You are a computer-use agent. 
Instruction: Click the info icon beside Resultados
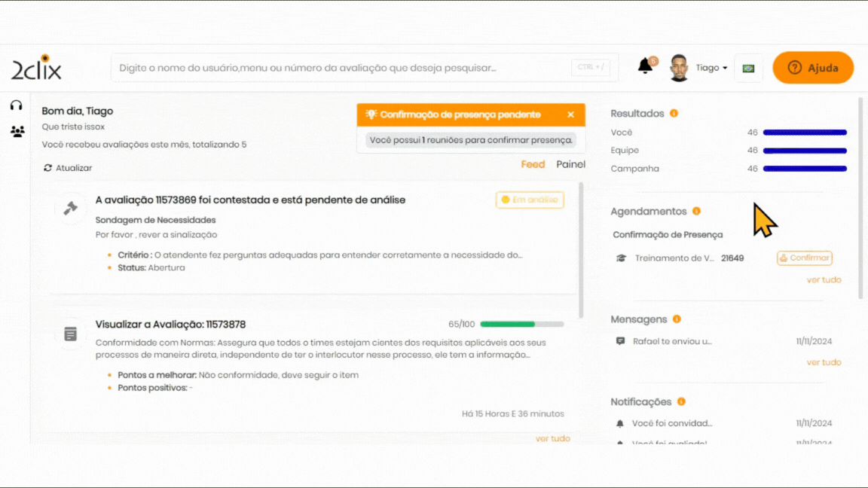[x=674, y=114]
